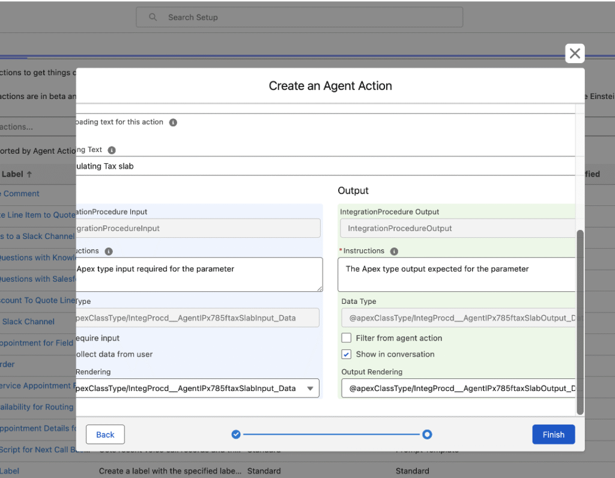Click the progress line between wizard steps
This screenshot has height=478, width=615.
click(332, 435)
